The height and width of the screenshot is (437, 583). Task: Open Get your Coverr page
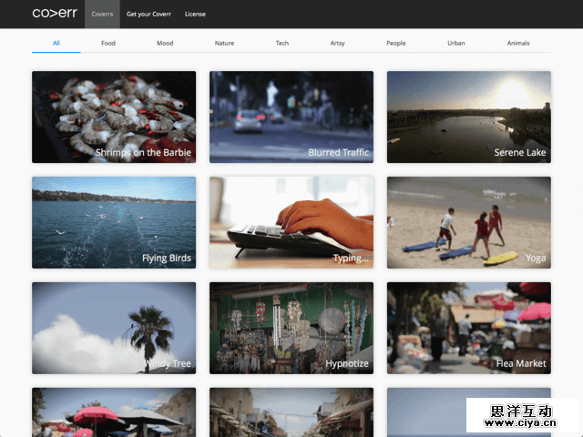[148, 15]
